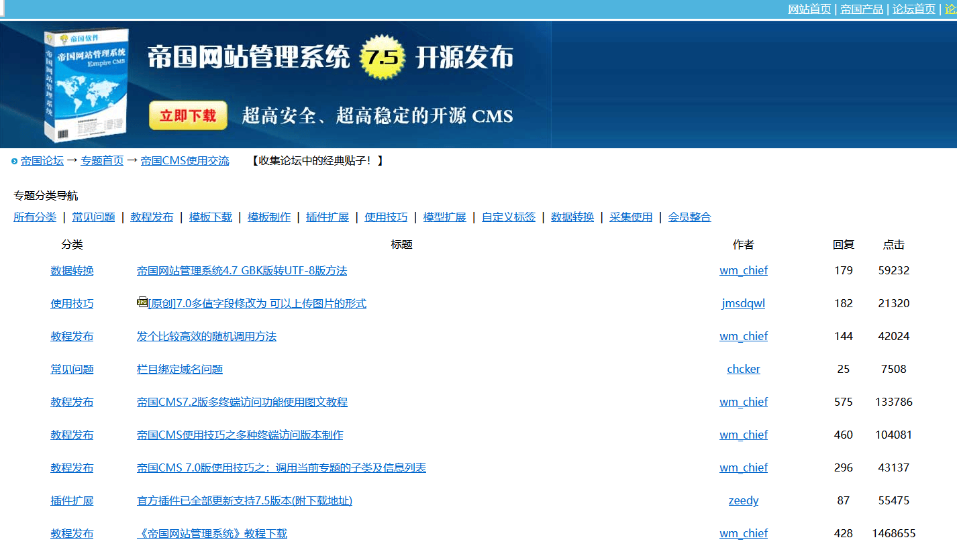Open the 网站首页 link in the top bar
This screenshot has width=957, height=552.
pos(809,9)
